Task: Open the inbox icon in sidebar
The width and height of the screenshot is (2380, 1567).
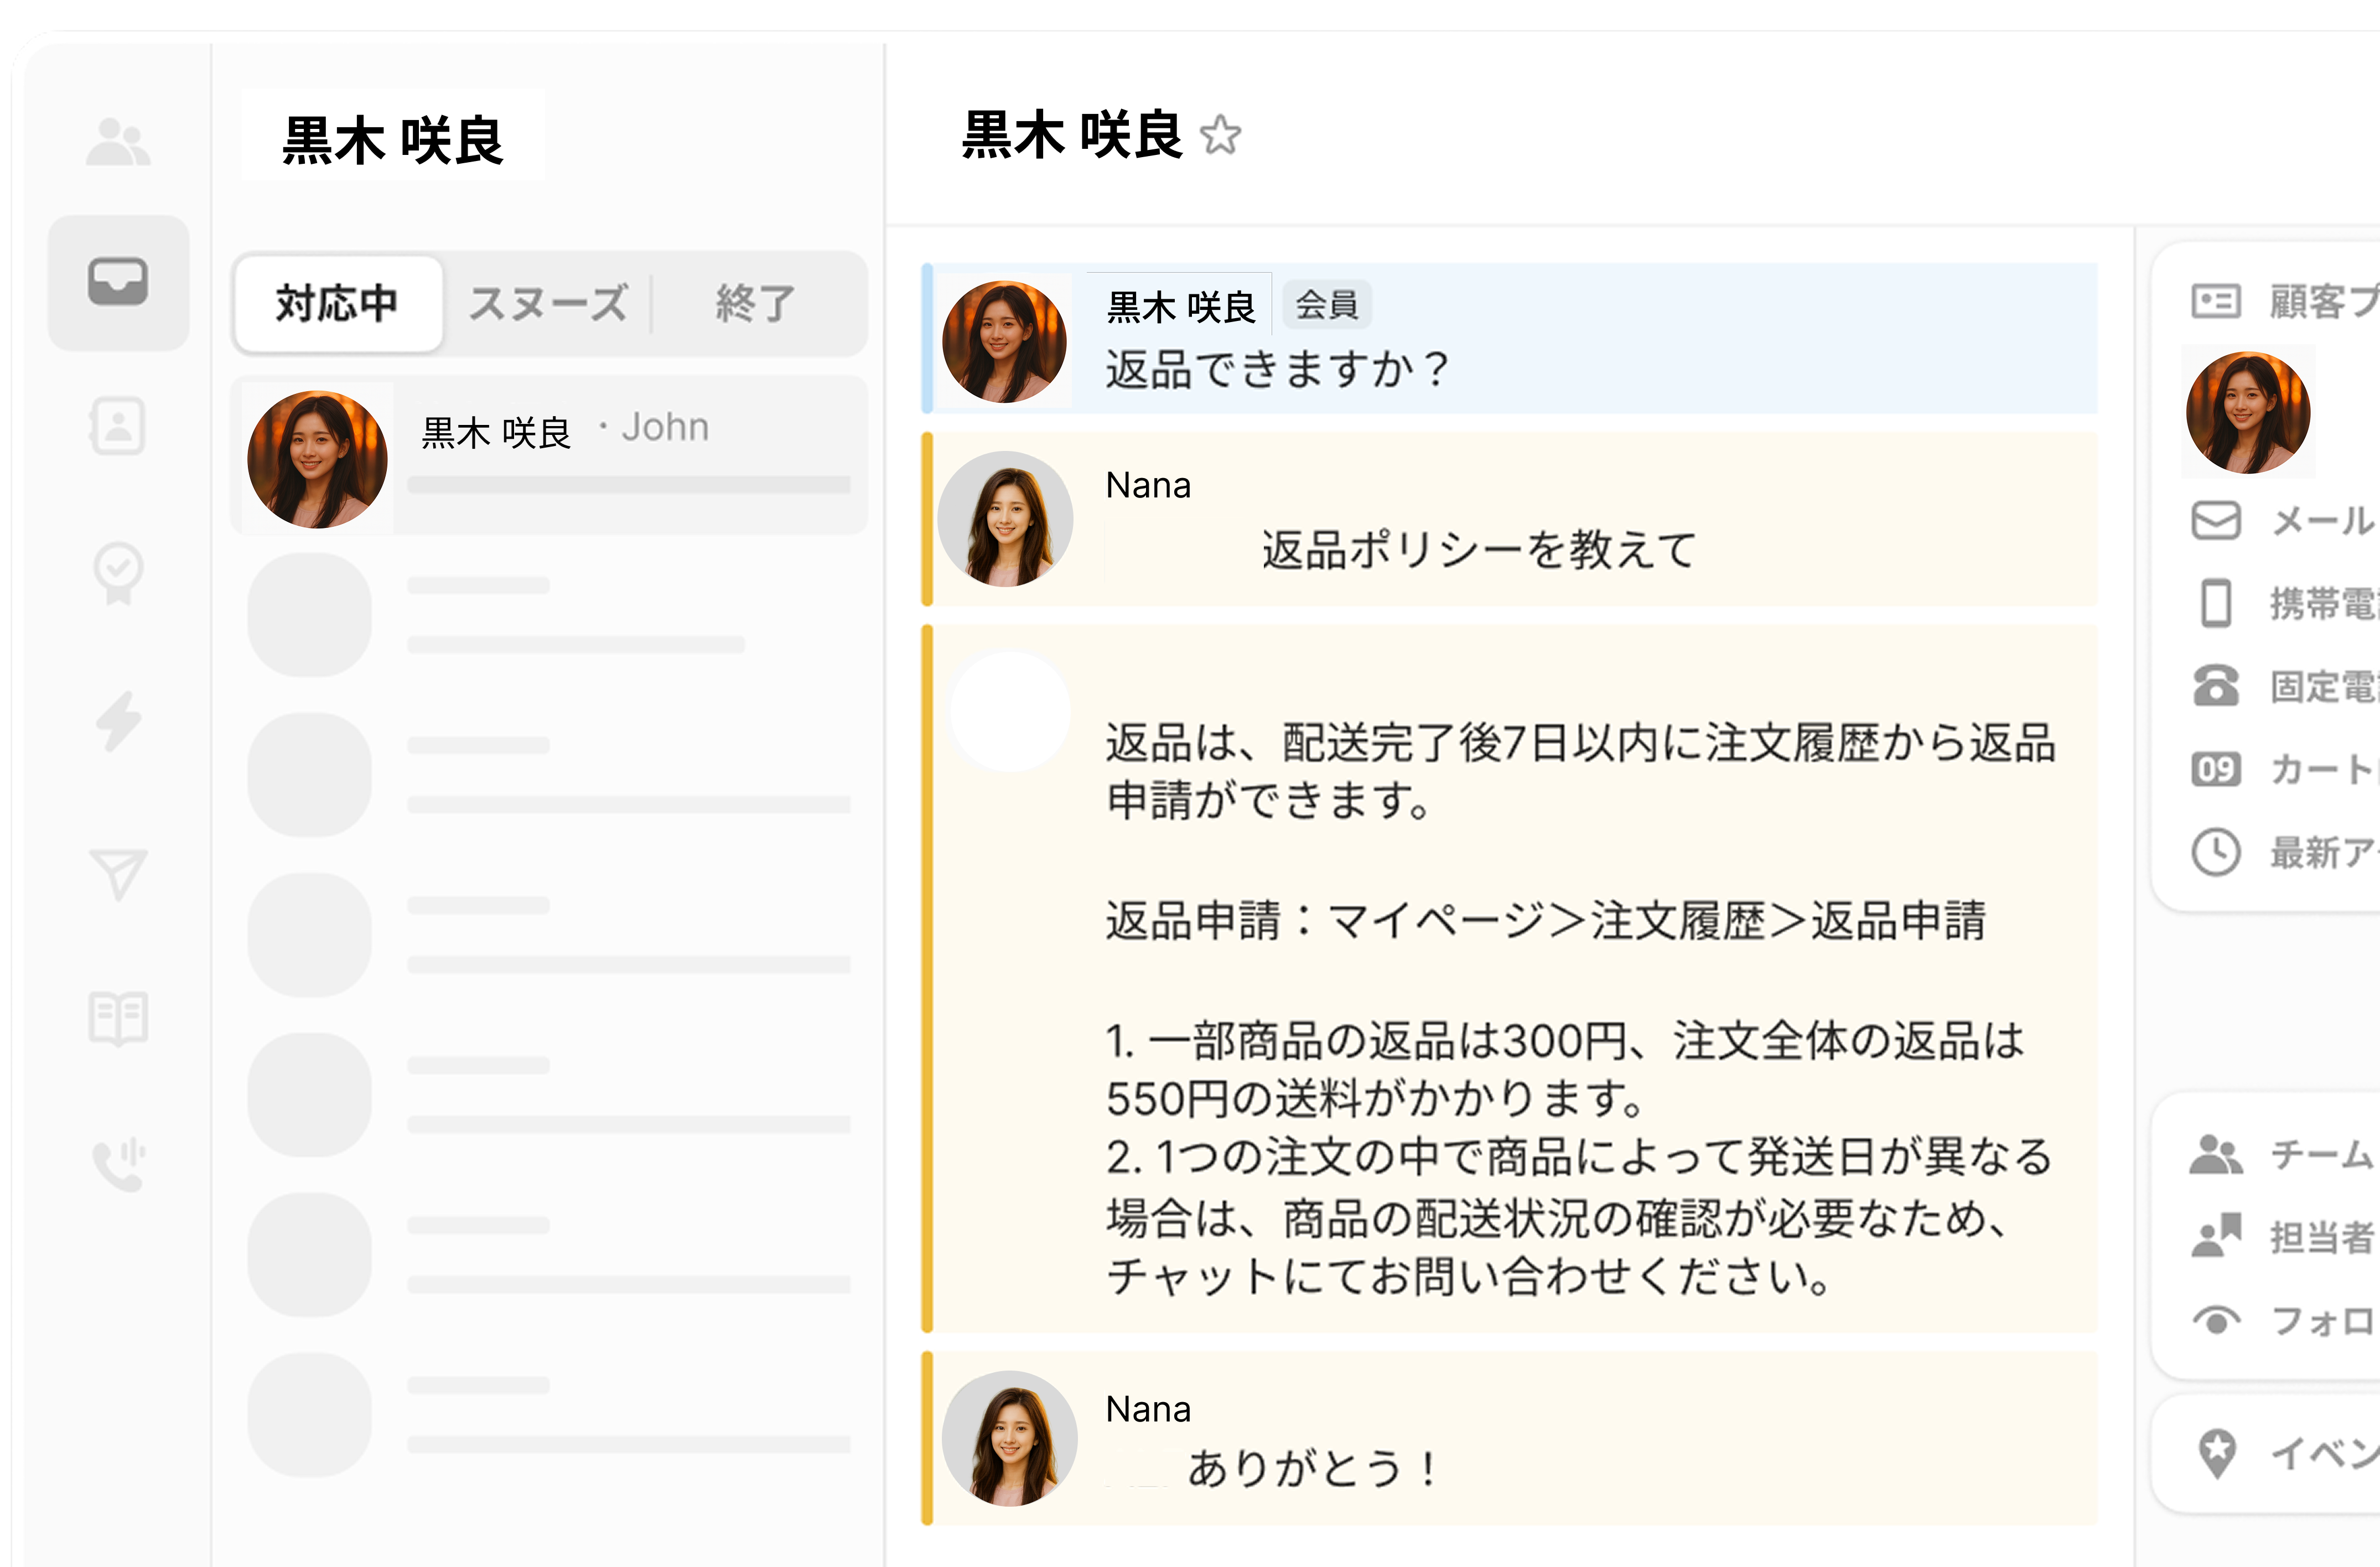Action: click(118, 282)
